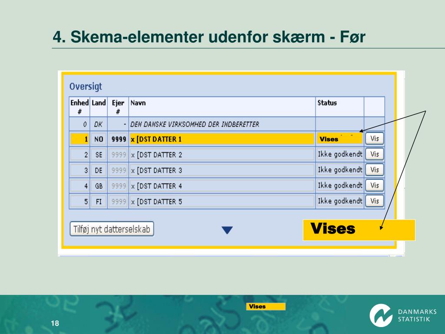This screenshot has height=334, width=445.
Task: Click the FI country cell
Action: (99, 201)
